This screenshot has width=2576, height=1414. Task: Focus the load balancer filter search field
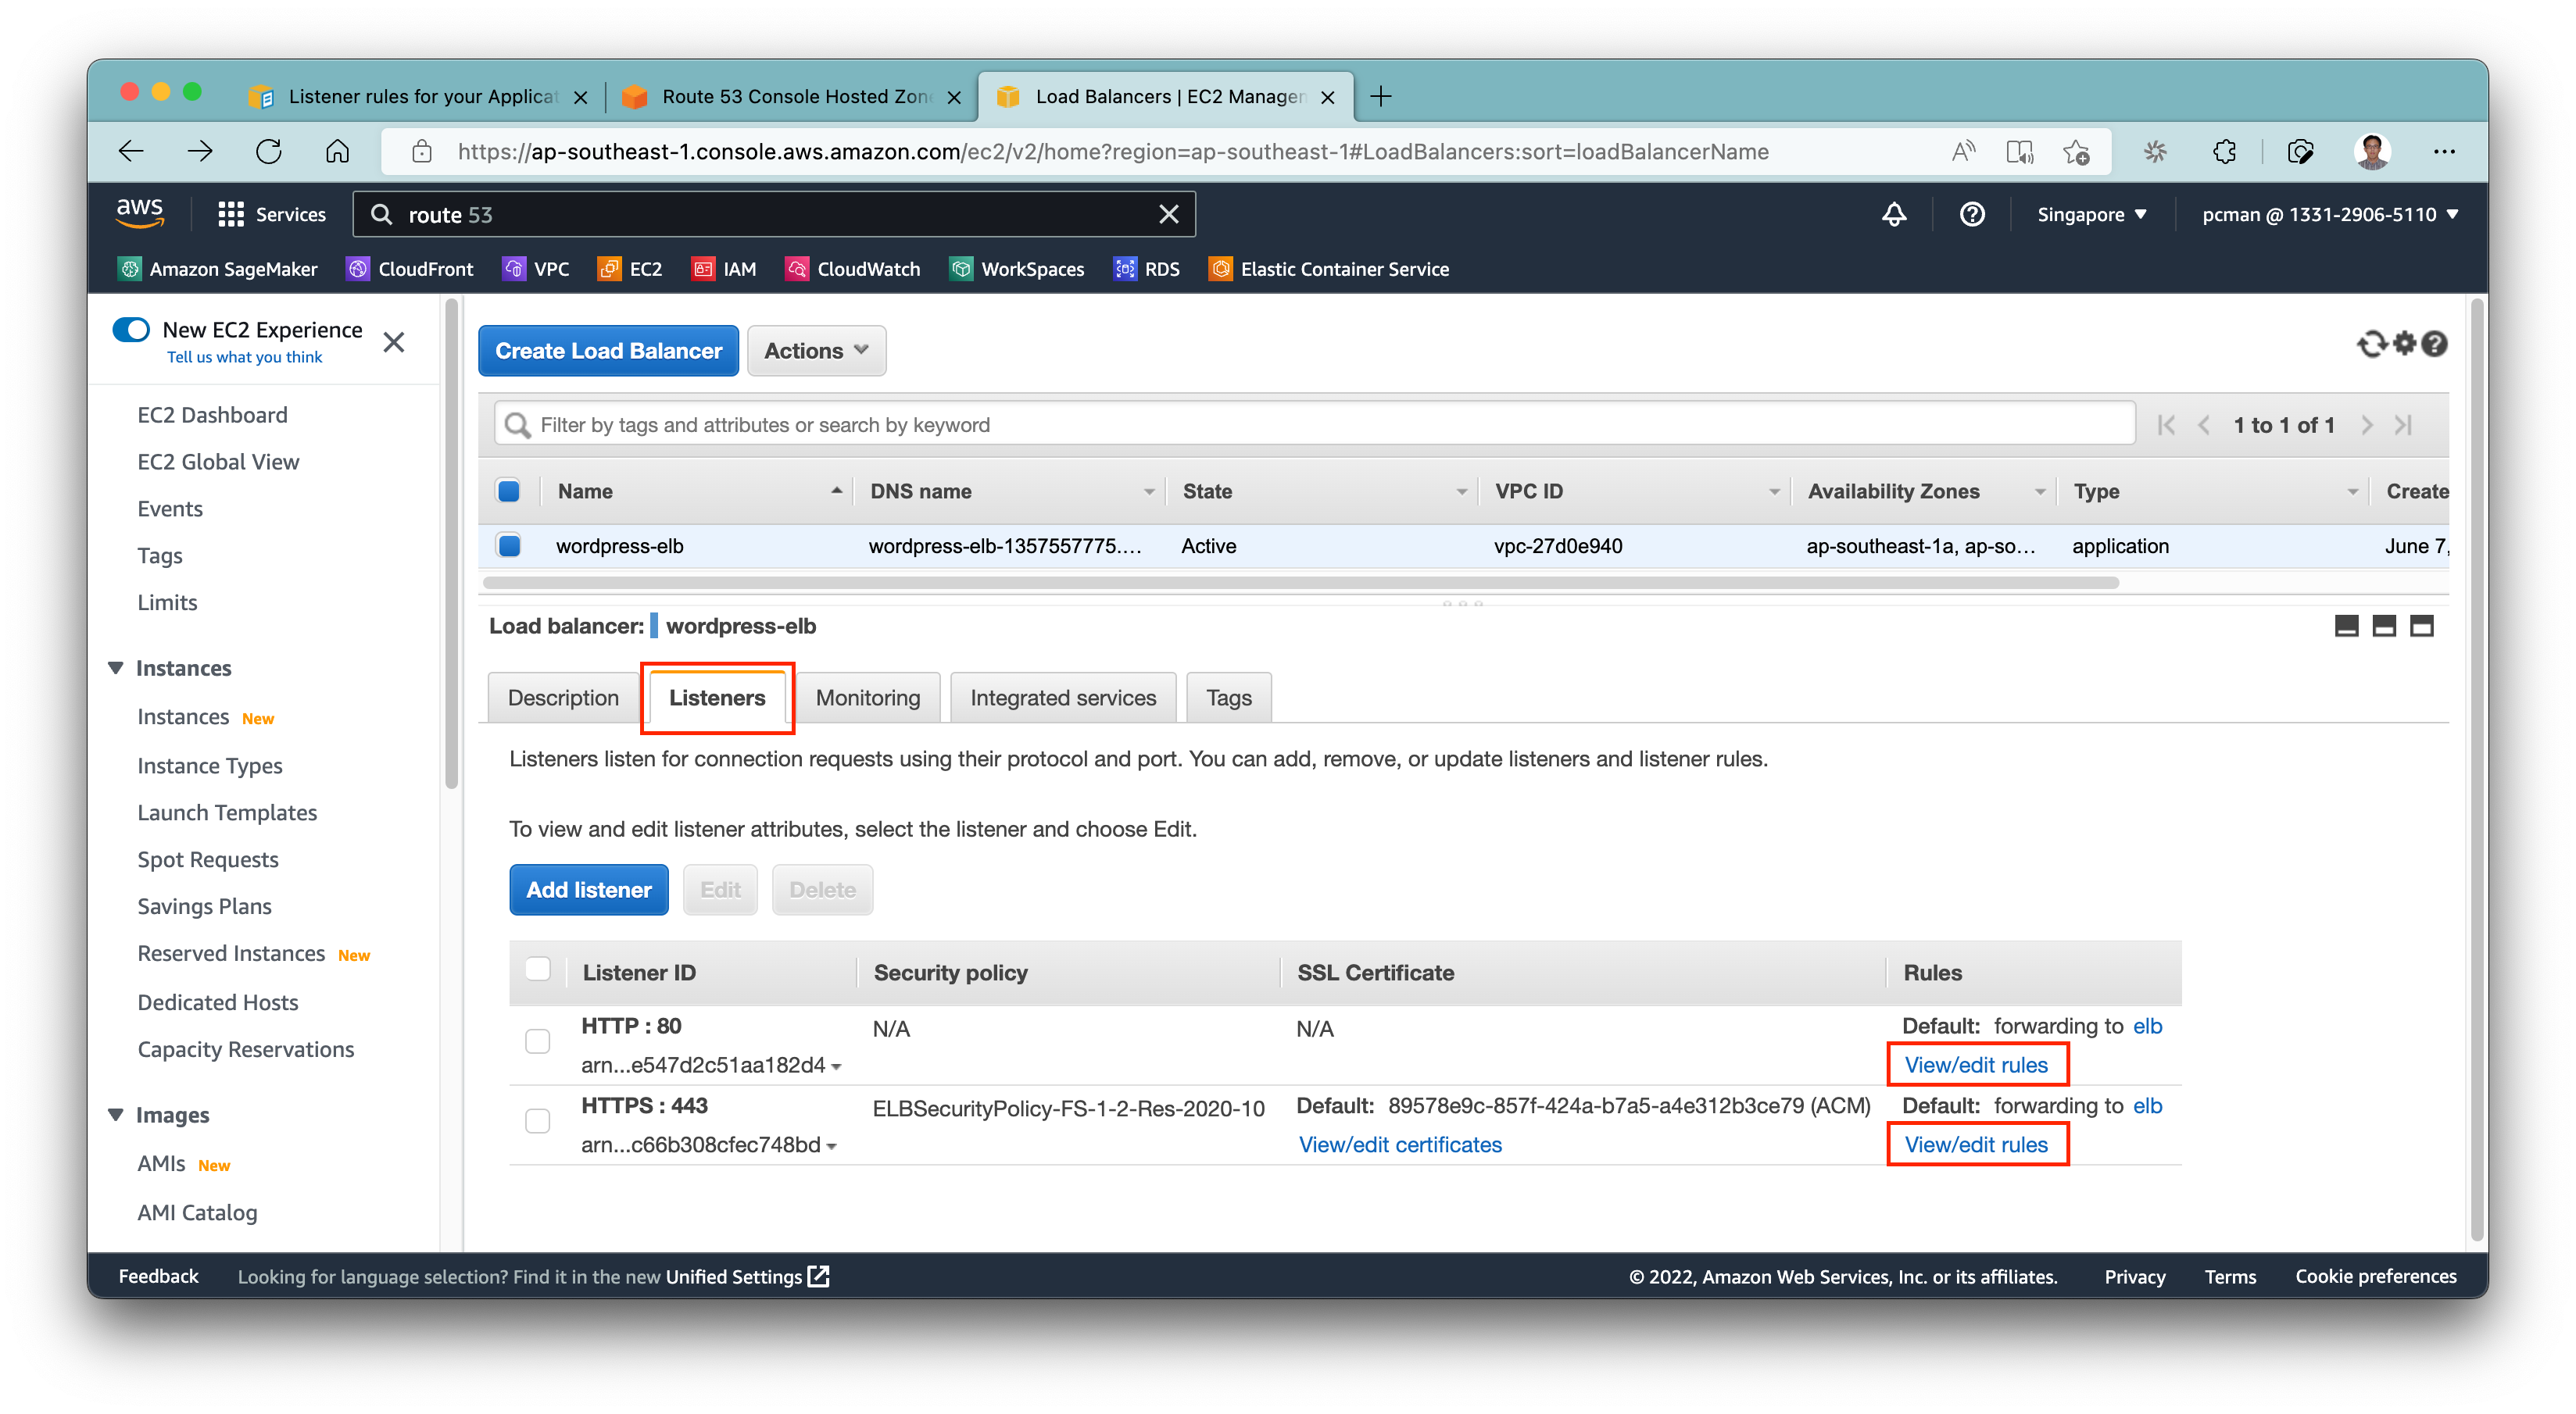tap(1315, 425)
